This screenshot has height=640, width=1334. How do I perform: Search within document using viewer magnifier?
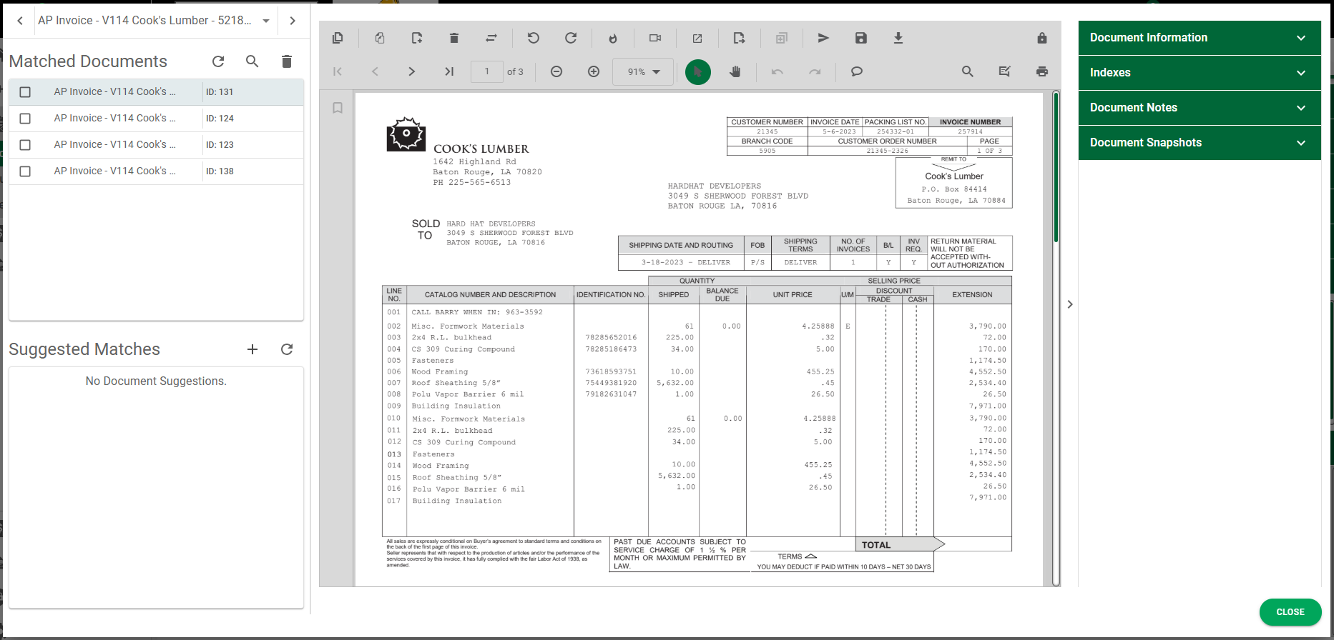click(x=968, y=71)
